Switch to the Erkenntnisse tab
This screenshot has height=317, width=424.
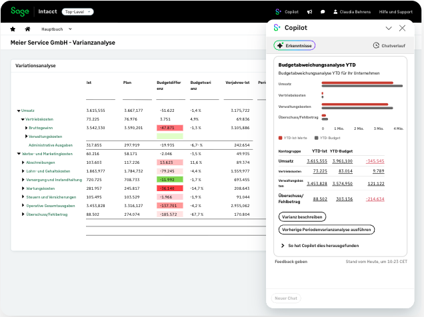coord(294,45)
